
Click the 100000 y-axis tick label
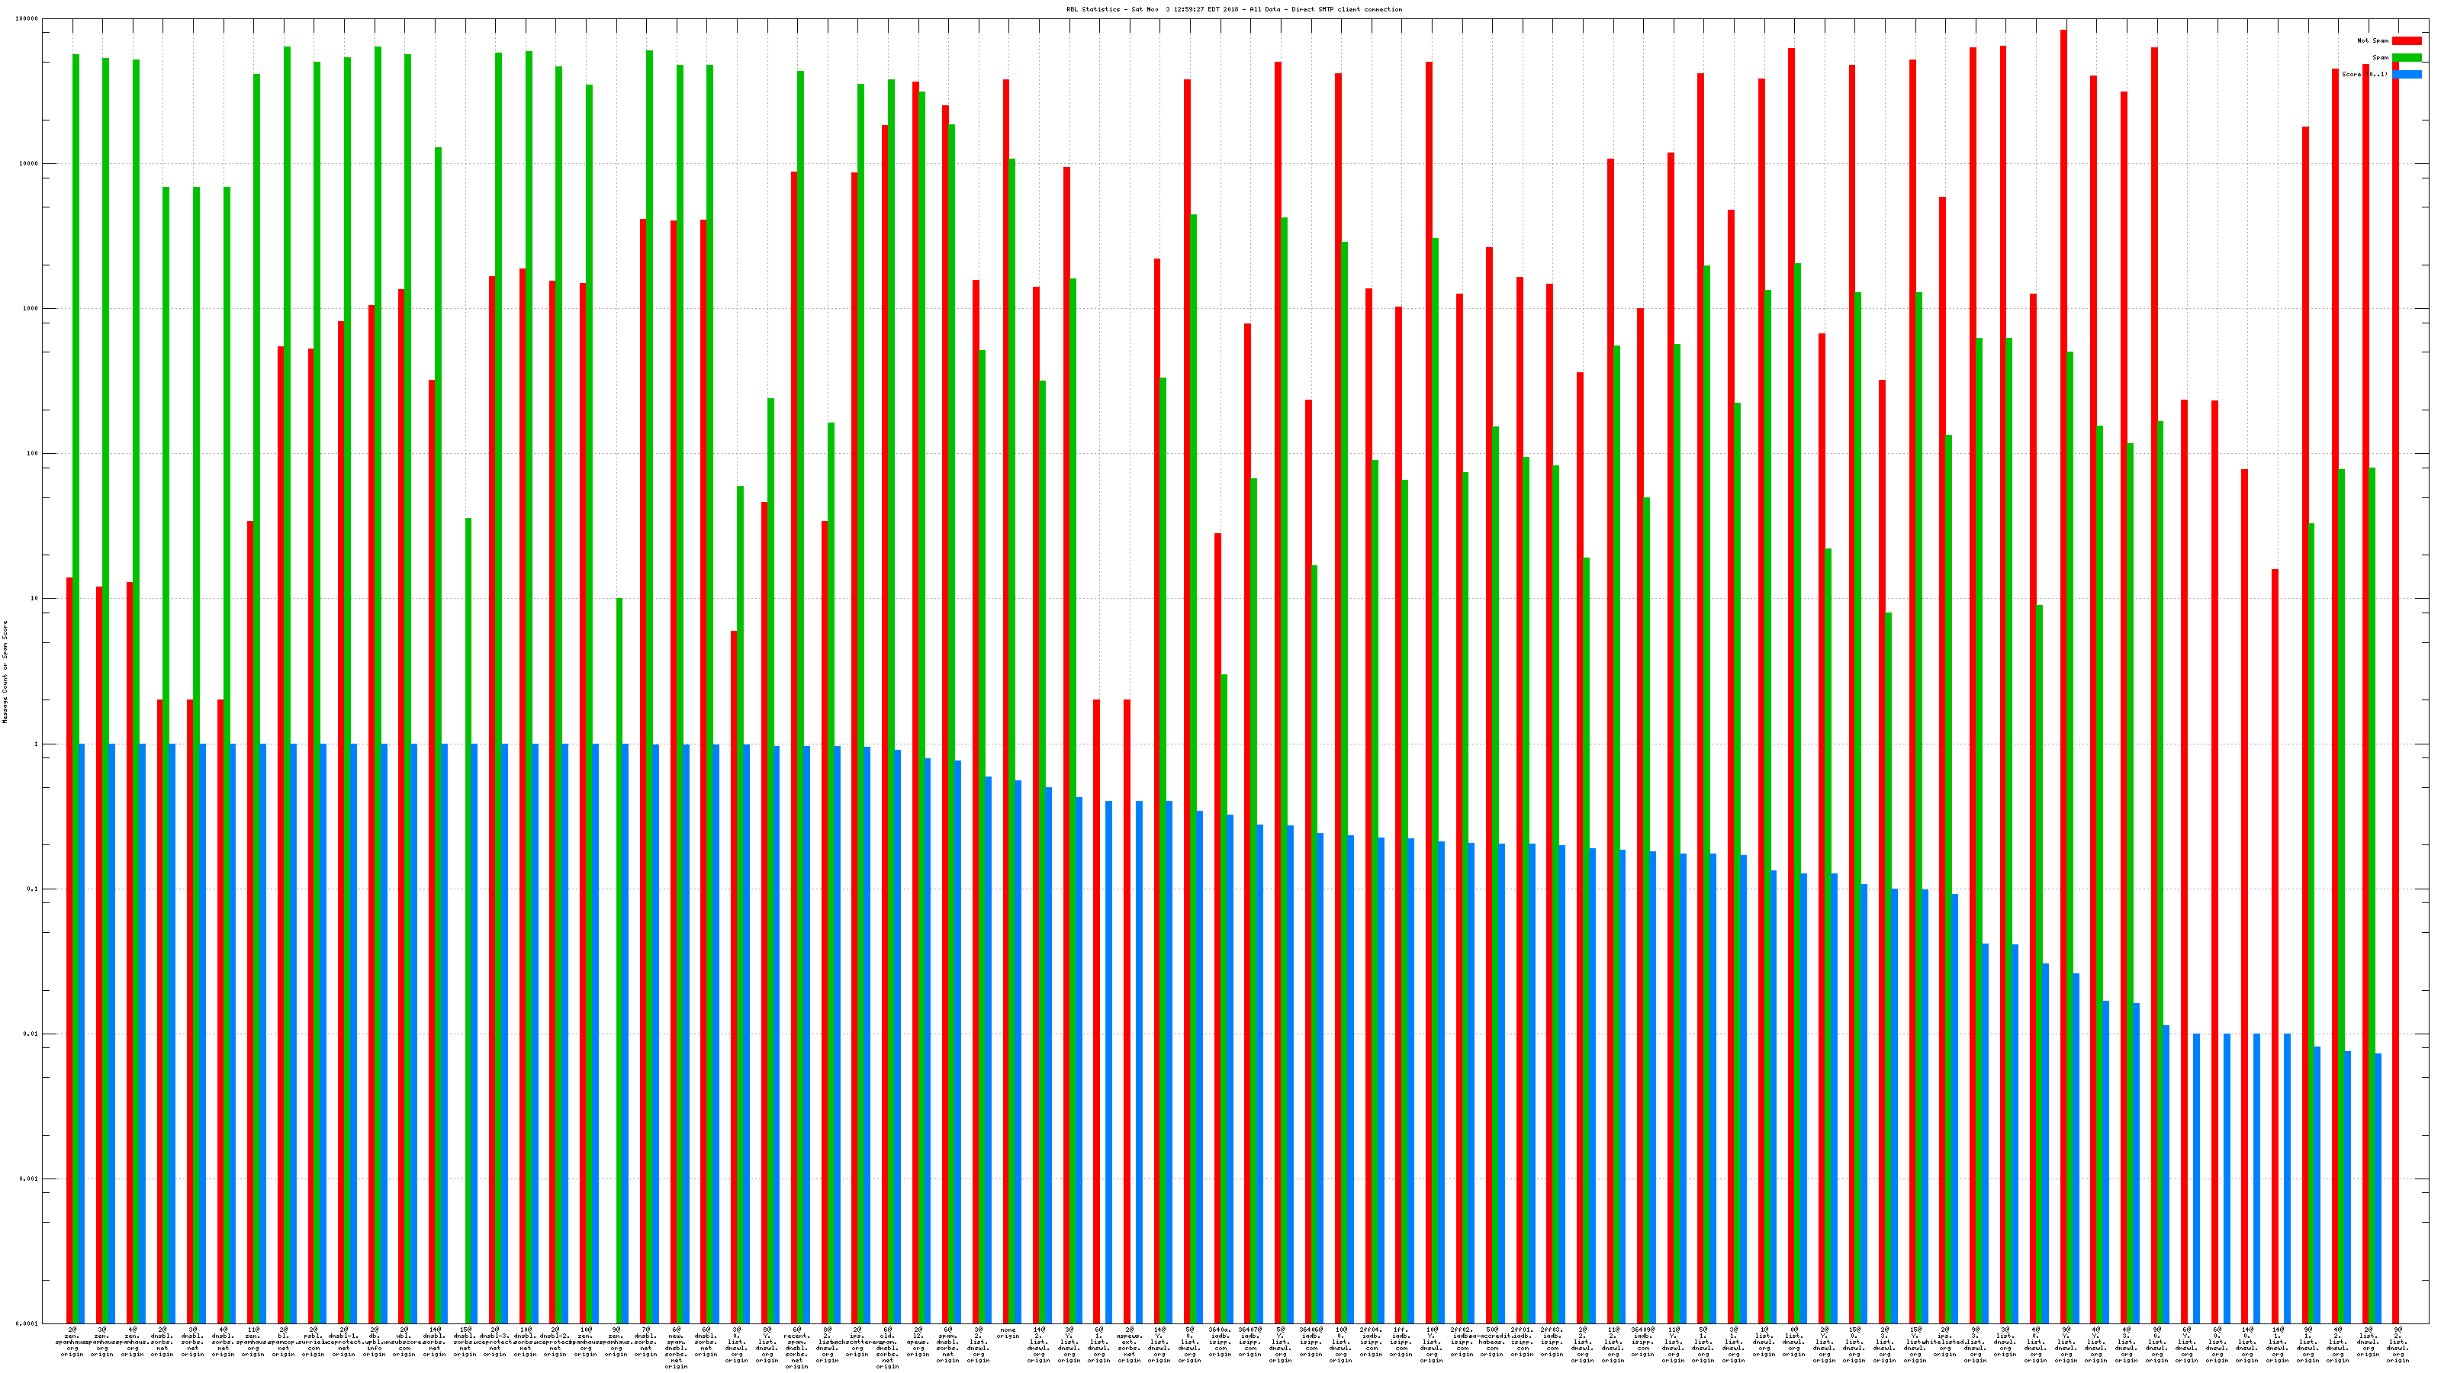(27, 19)
